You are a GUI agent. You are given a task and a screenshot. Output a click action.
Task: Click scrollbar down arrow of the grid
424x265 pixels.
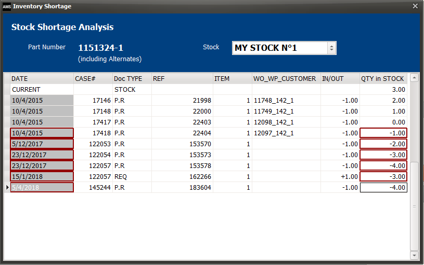414,255
